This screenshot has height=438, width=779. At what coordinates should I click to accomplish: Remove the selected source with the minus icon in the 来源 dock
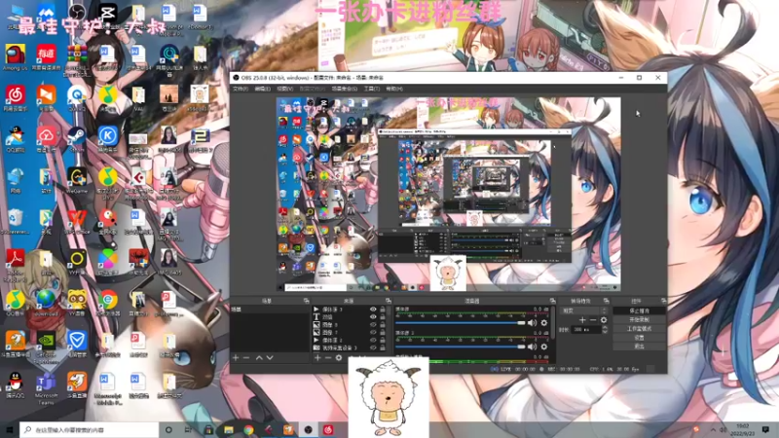click(328, 357)
